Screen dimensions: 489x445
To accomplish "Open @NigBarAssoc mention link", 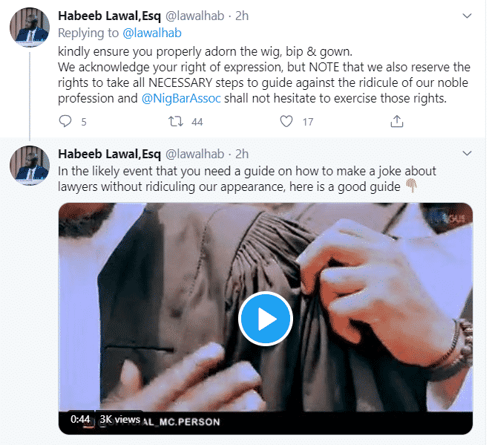I will (181, 98).
